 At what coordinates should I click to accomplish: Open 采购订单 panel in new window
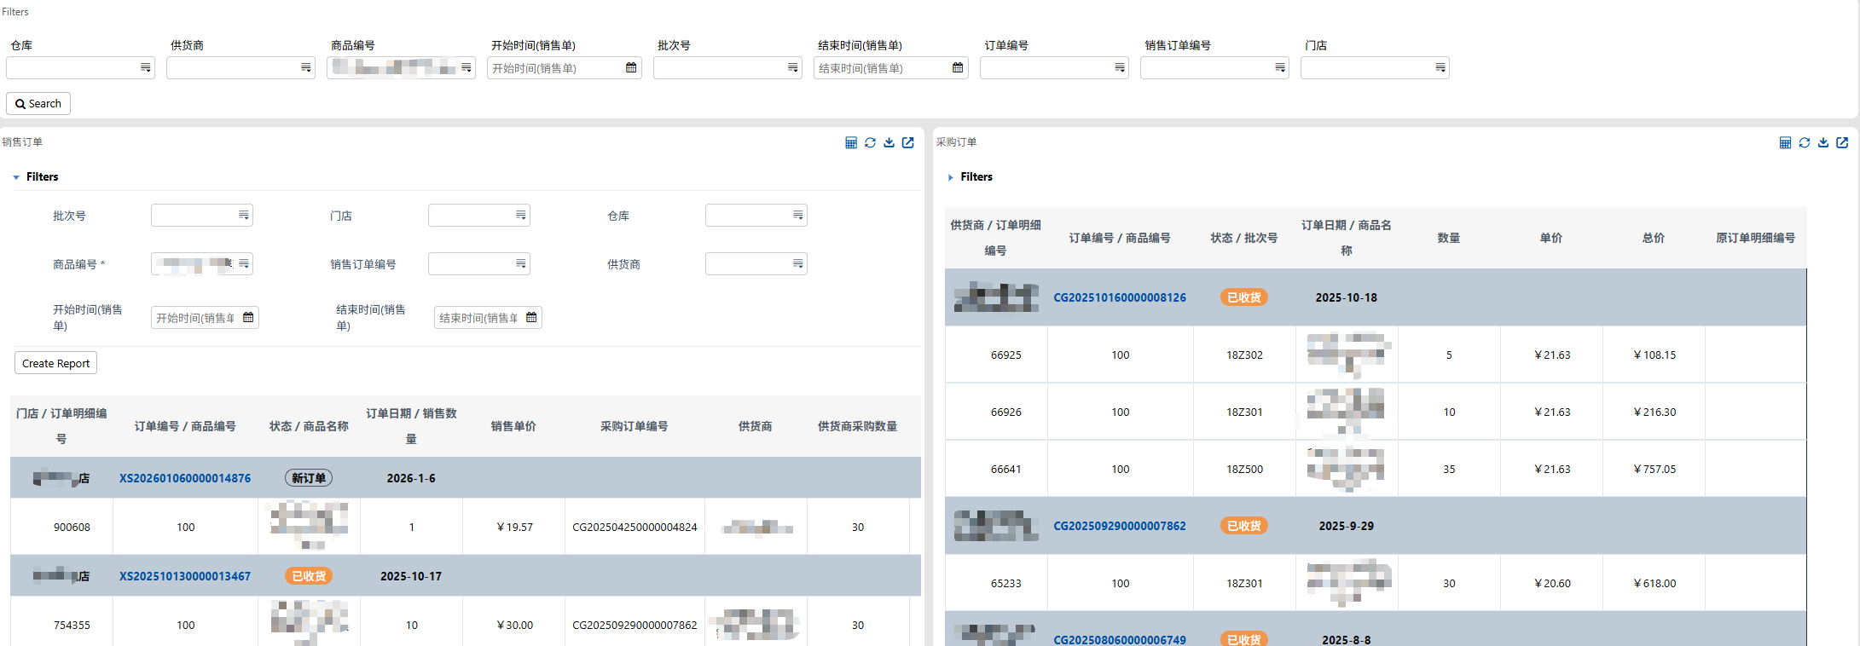[1842, 142]
